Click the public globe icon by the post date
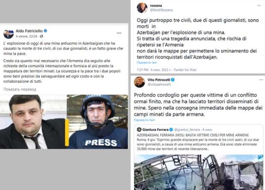265x190 pixels. point(41,36)
